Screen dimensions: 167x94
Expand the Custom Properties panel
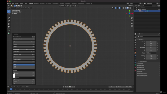click(x=142, y=76)
